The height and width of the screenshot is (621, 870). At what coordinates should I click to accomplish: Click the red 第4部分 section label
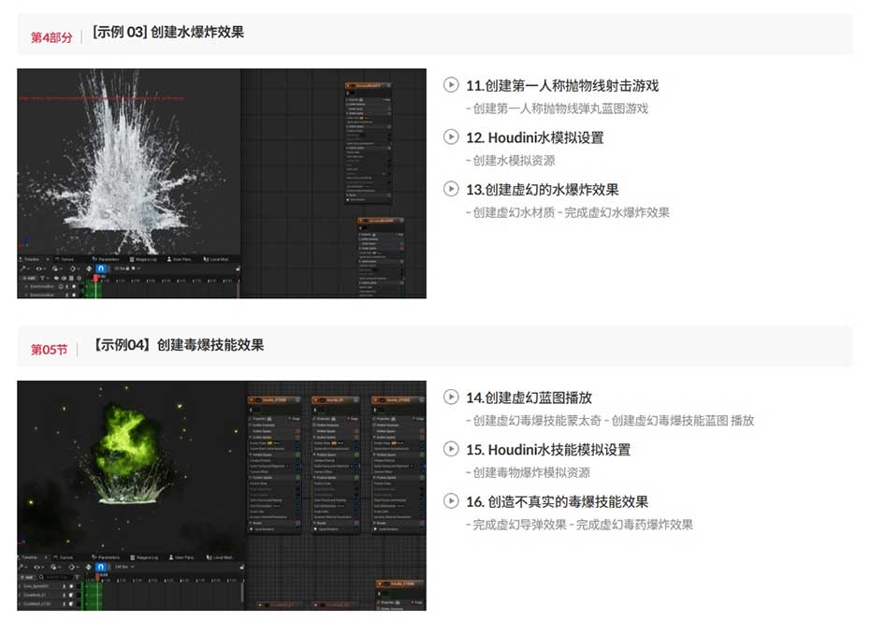pyautogui.click(x=51, y=37)
